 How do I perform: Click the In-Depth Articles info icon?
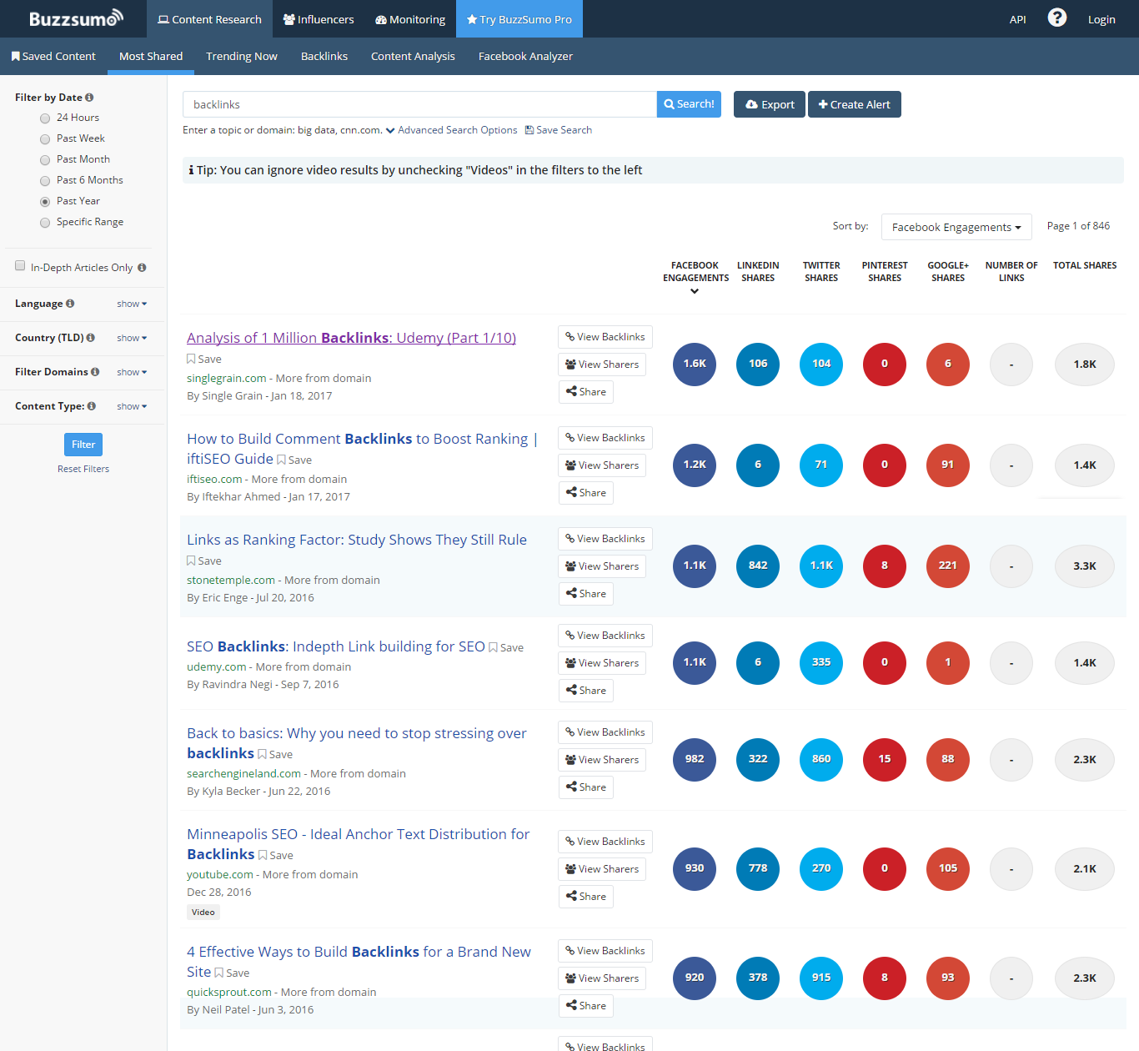[x=142, y=268]
